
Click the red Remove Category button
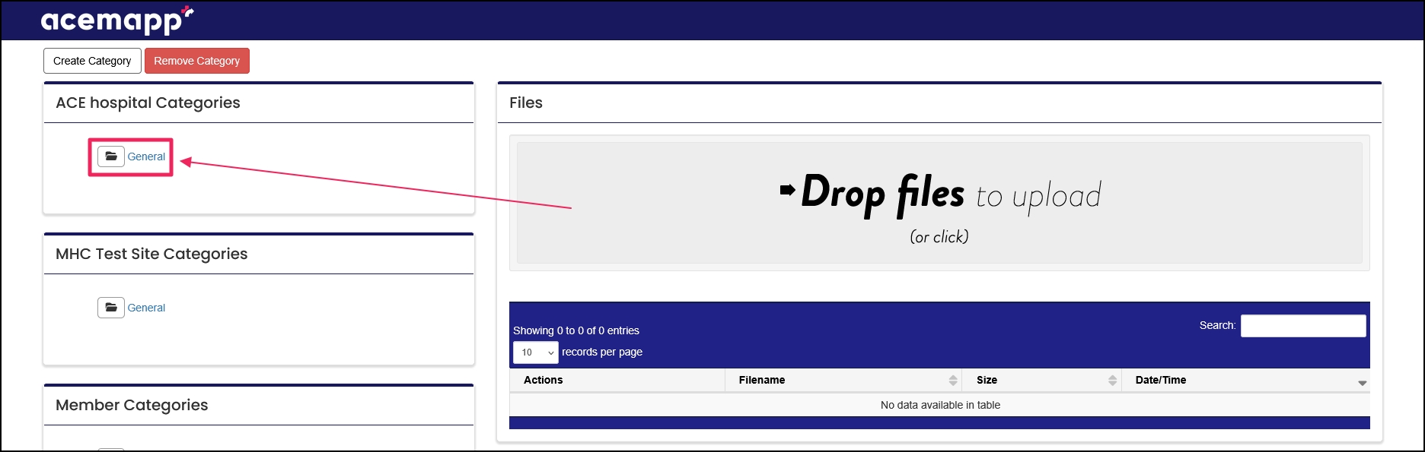click(197, 61)
